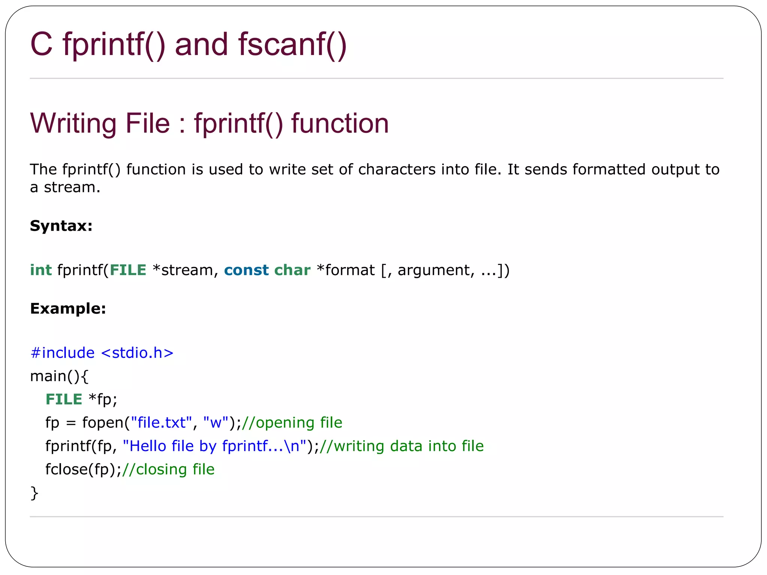Click the bold 'Syntax:' label
The height and width of the screenshot is (575, 767).
(61, 226)
